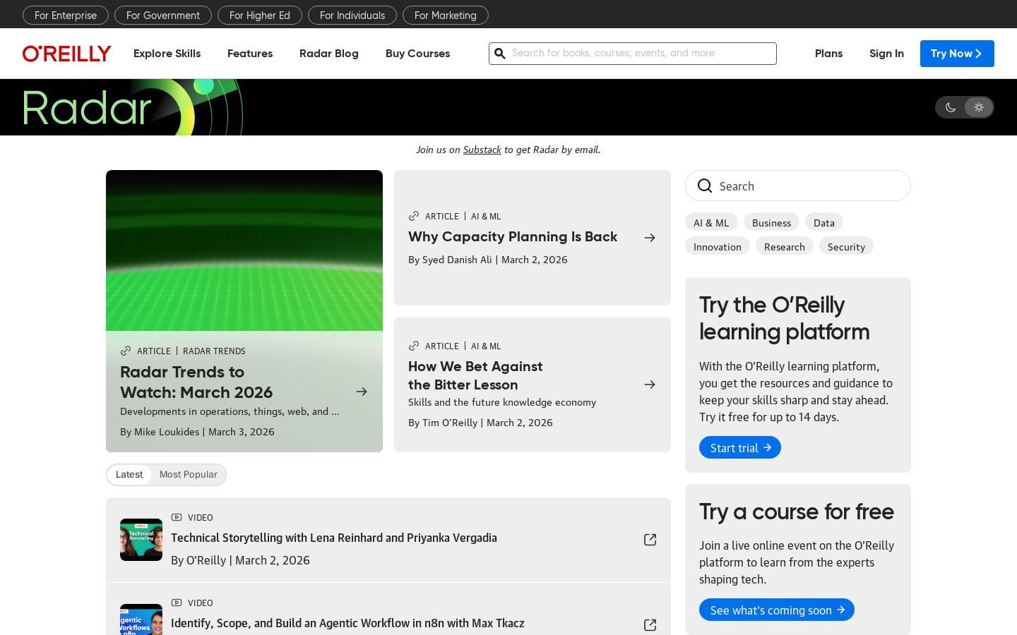
Task: Click AI & ML label on Capacity Planning card
Action: coord(486,216)
